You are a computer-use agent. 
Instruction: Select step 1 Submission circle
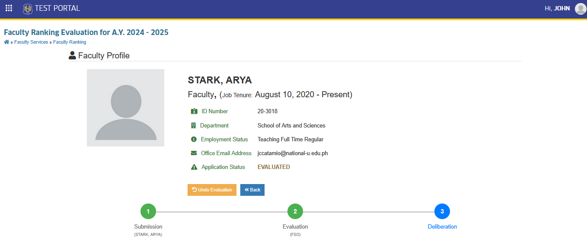tap(148, 212)
